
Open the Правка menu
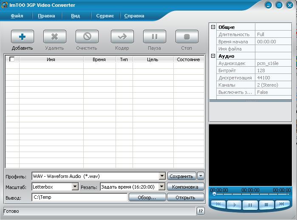(46, 16)
